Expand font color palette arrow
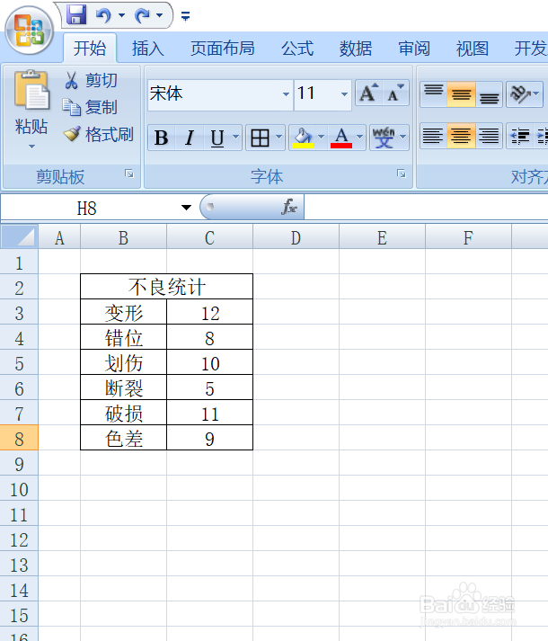The image size is (548, 641). (x=359, y=137)
